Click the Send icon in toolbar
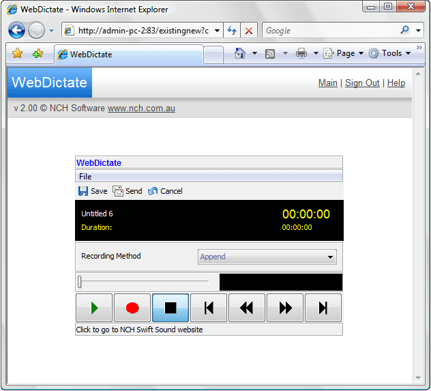Viewport: 431px width, 391px height. coord(118,191)
